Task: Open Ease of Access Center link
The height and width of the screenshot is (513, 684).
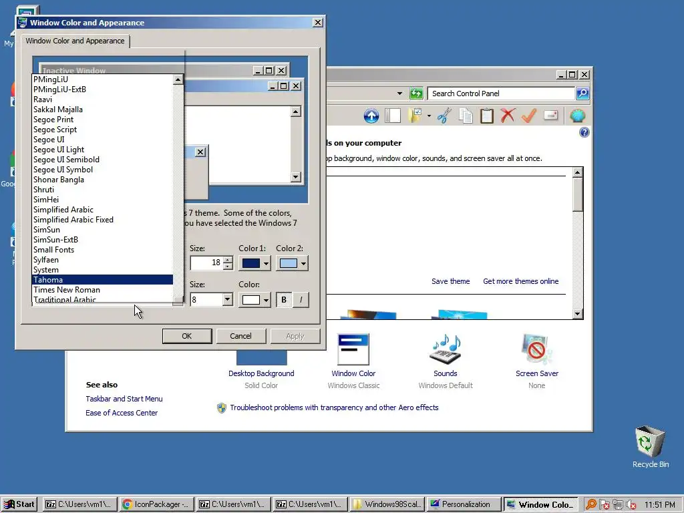Action: point(122,413)
